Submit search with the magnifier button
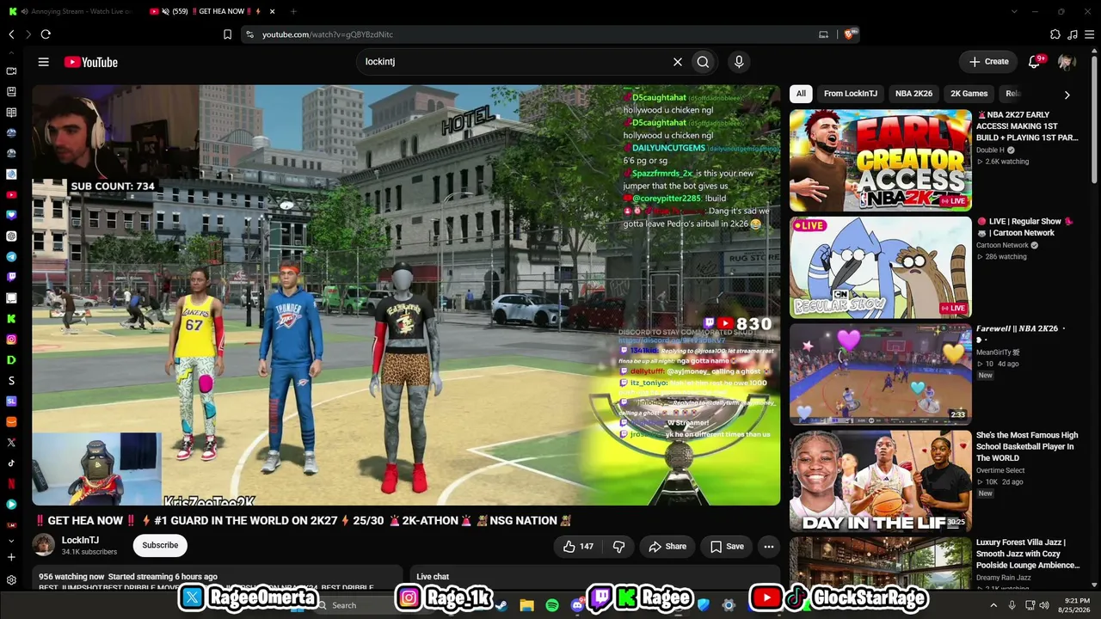The width and height of the screenshot is (1101, 619). coord(703,62)
